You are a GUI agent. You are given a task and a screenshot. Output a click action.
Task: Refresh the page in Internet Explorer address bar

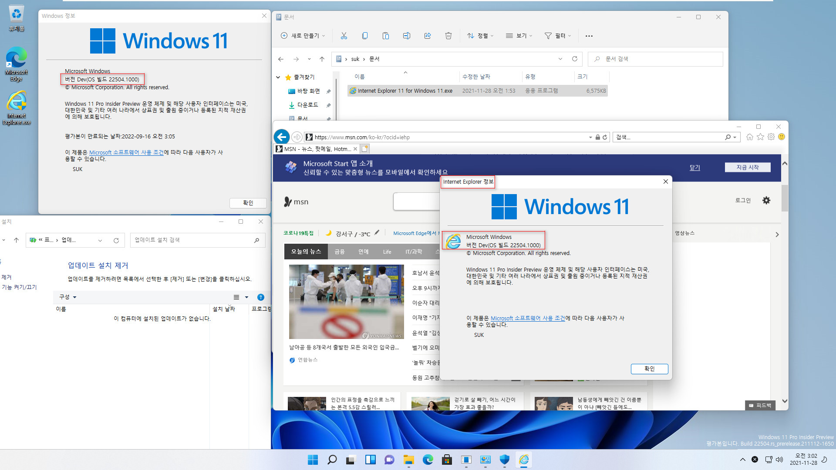coord(605,137)
